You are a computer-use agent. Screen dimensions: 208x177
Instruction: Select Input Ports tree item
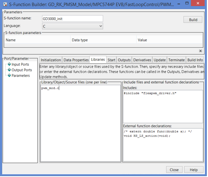tap(20, 64)
